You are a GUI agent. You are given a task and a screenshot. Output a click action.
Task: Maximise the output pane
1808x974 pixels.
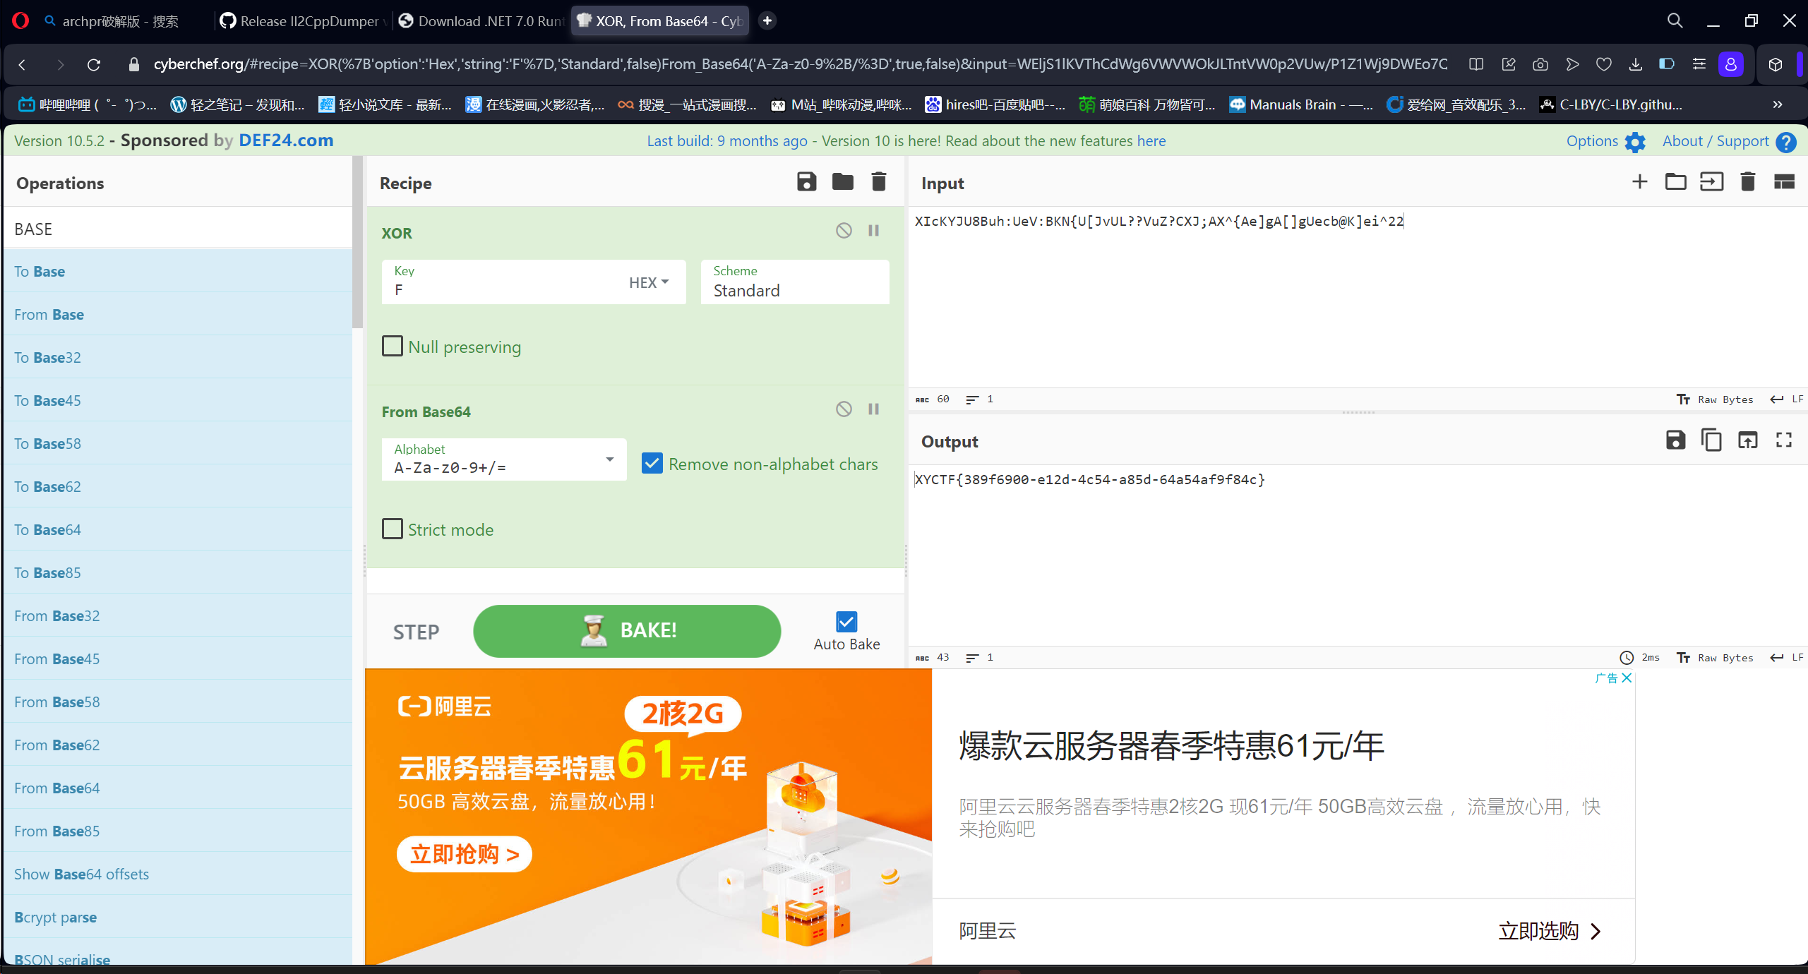pyautogui.click(x=1783, y=440)
